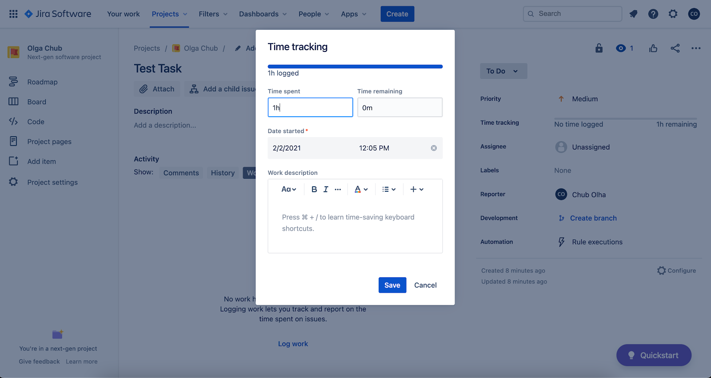Click the help question mark icon

click(653, 14)
